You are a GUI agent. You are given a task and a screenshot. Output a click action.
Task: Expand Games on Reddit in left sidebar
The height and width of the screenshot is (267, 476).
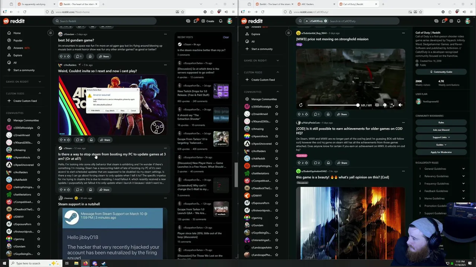[40, 82]
